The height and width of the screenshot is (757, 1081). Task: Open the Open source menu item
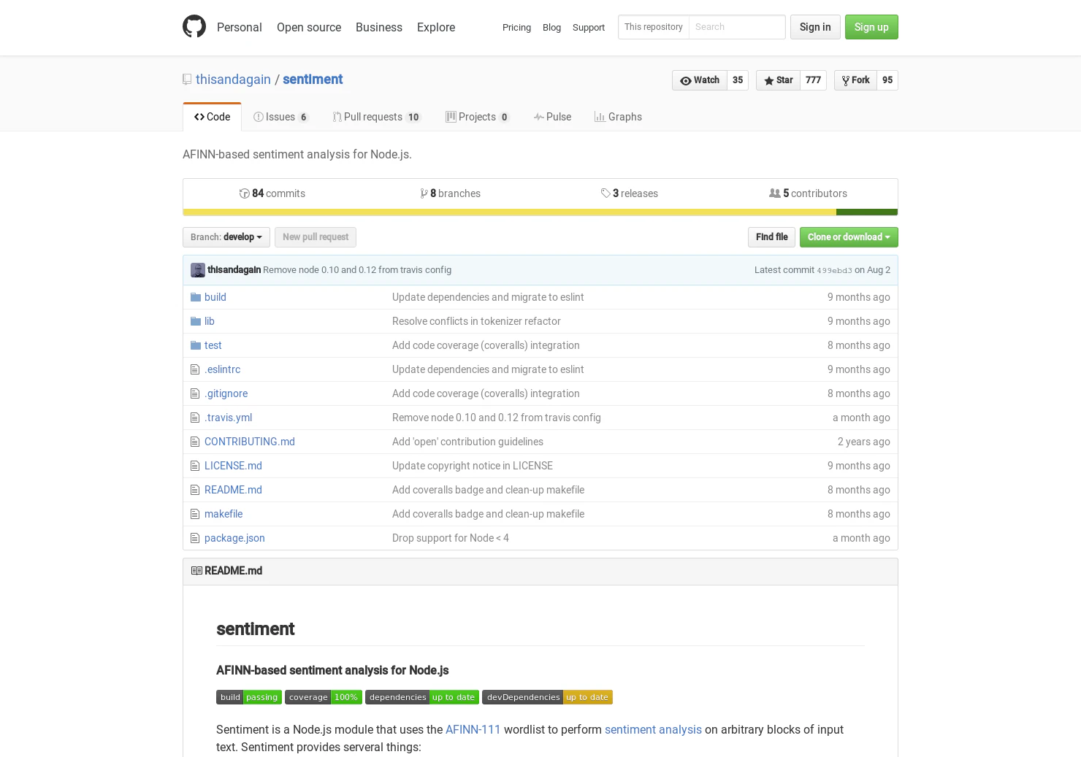309,27
